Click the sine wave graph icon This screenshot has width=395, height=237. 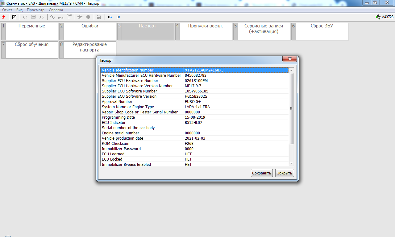point(52,17)
